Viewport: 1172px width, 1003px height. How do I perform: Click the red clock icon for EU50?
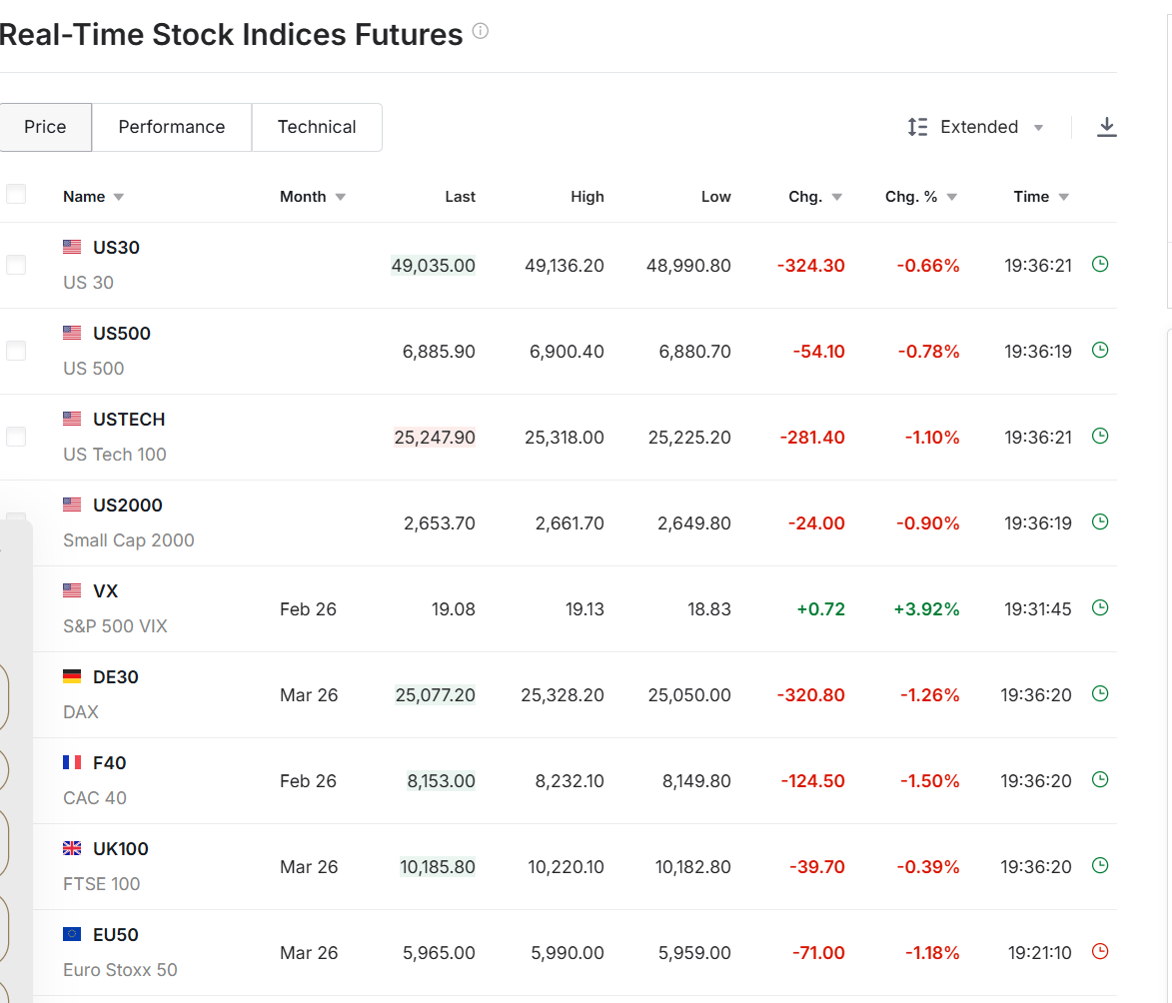(x=1100, y=952)
